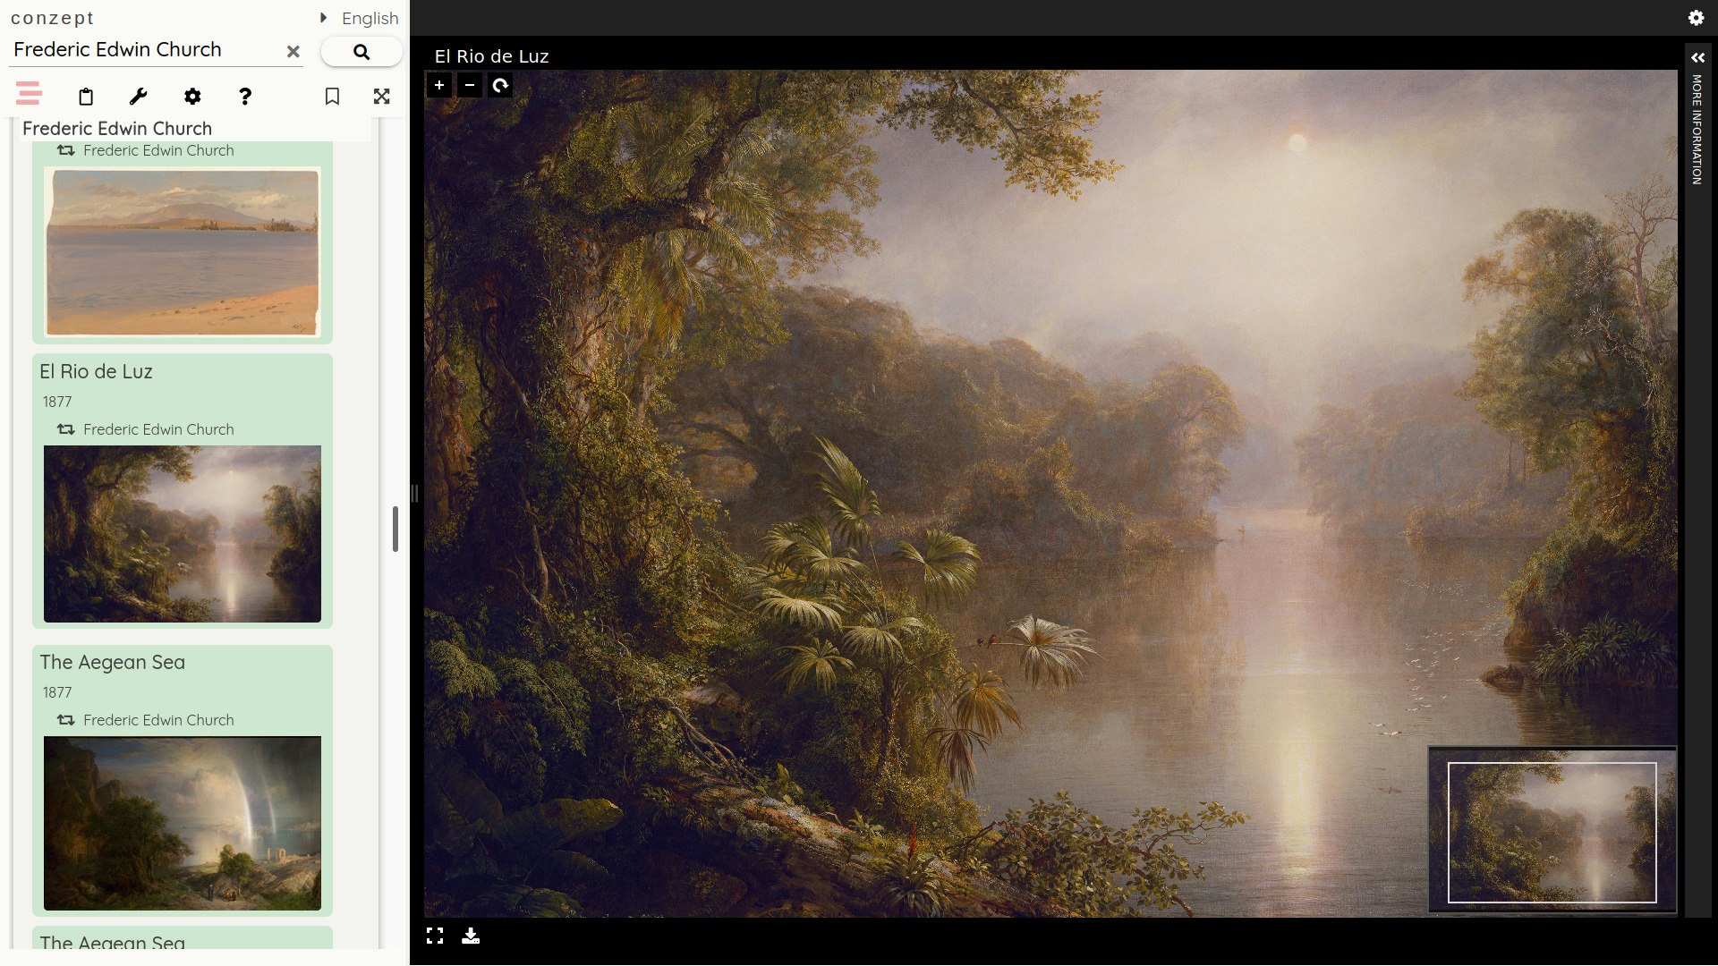Select the Aegean Sea rainbow thumbnail
This screenshot has width=1718, height=966.
tap(183, 824)
